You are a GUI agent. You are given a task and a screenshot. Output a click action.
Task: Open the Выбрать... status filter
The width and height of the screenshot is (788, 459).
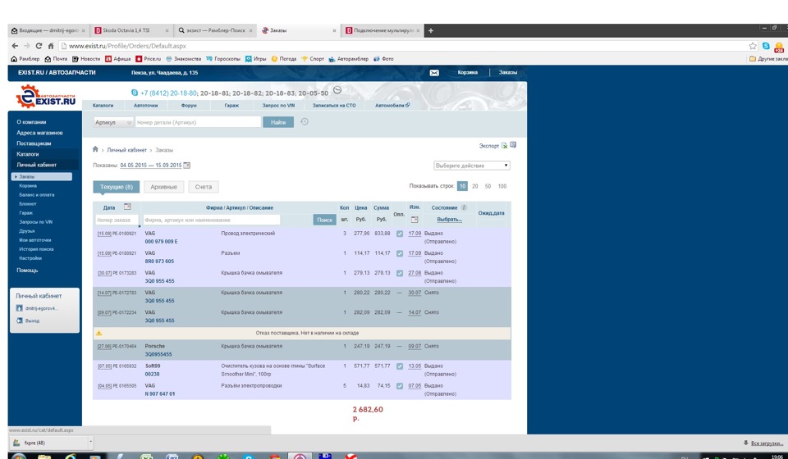click(449, 219)
